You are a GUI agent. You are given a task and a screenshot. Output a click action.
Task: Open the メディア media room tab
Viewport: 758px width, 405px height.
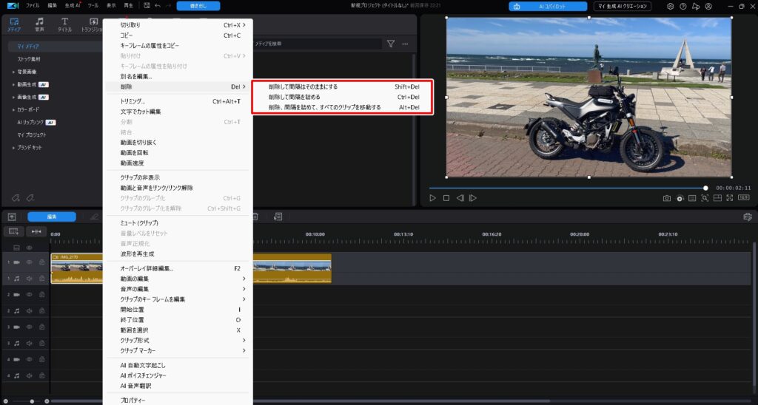[14, 24]
